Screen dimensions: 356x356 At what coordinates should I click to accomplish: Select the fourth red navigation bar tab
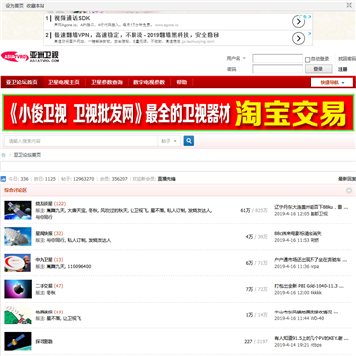click(x=149, y=82)
